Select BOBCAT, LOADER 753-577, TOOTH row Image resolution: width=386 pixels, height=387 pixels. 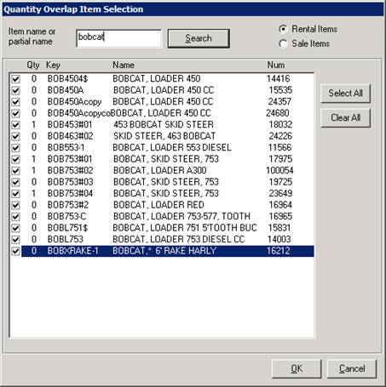pos(168,216)
